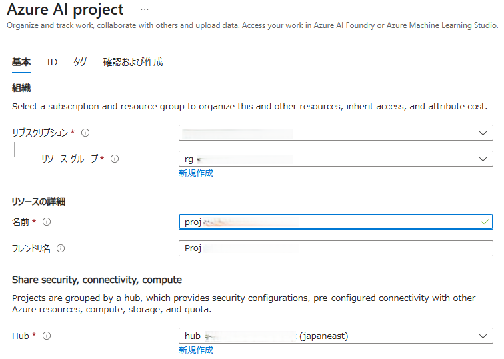
Task: Click the リソースの詳細 heading
Action: pyautogui.click(x=39, y=202)
